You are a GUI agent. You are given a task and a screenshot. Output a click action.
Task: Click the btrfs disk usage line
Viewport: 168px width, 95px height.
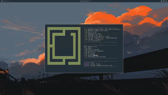98,36
